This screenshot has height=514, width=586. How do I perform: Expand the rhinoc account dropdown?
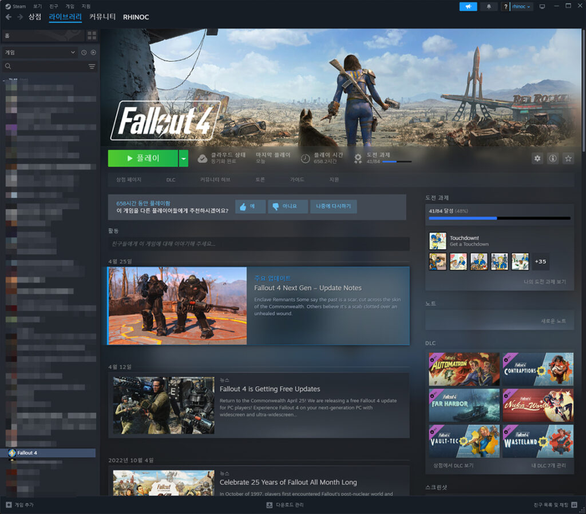pyautogui.click(x=521, y=6)
